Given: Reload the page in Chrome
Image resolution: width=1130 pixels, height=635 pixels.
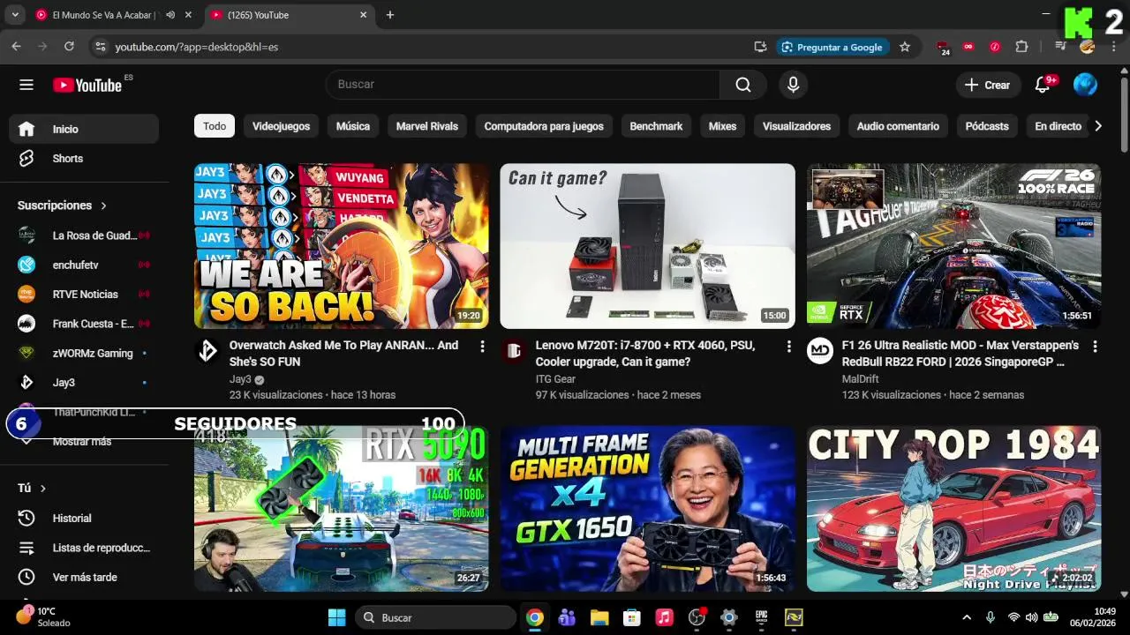Looking at the screenshot, I should [69, 47].
